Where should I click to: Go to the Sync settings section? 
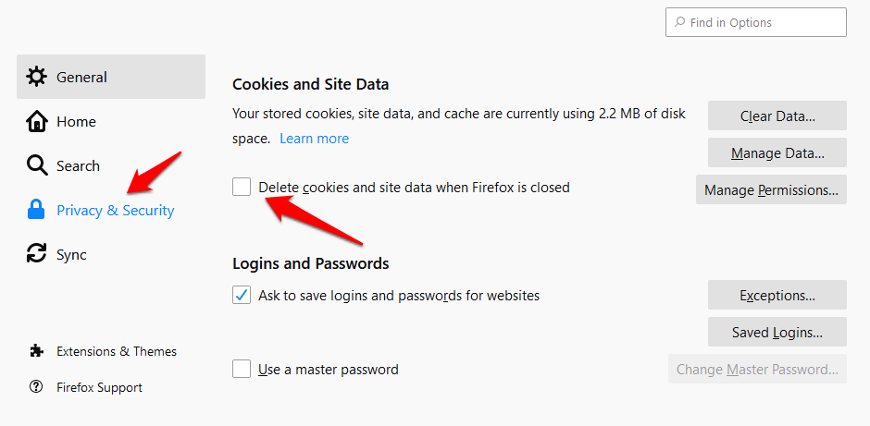(71, 254)
